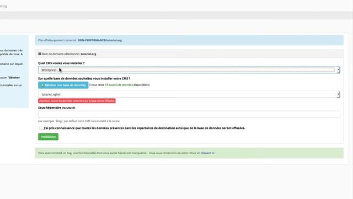Click the par exemple : blog/ hint text

79,121
